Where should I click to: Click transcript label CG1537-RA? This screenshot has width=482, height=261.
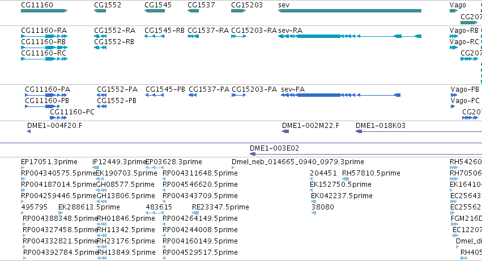(208, 31)
